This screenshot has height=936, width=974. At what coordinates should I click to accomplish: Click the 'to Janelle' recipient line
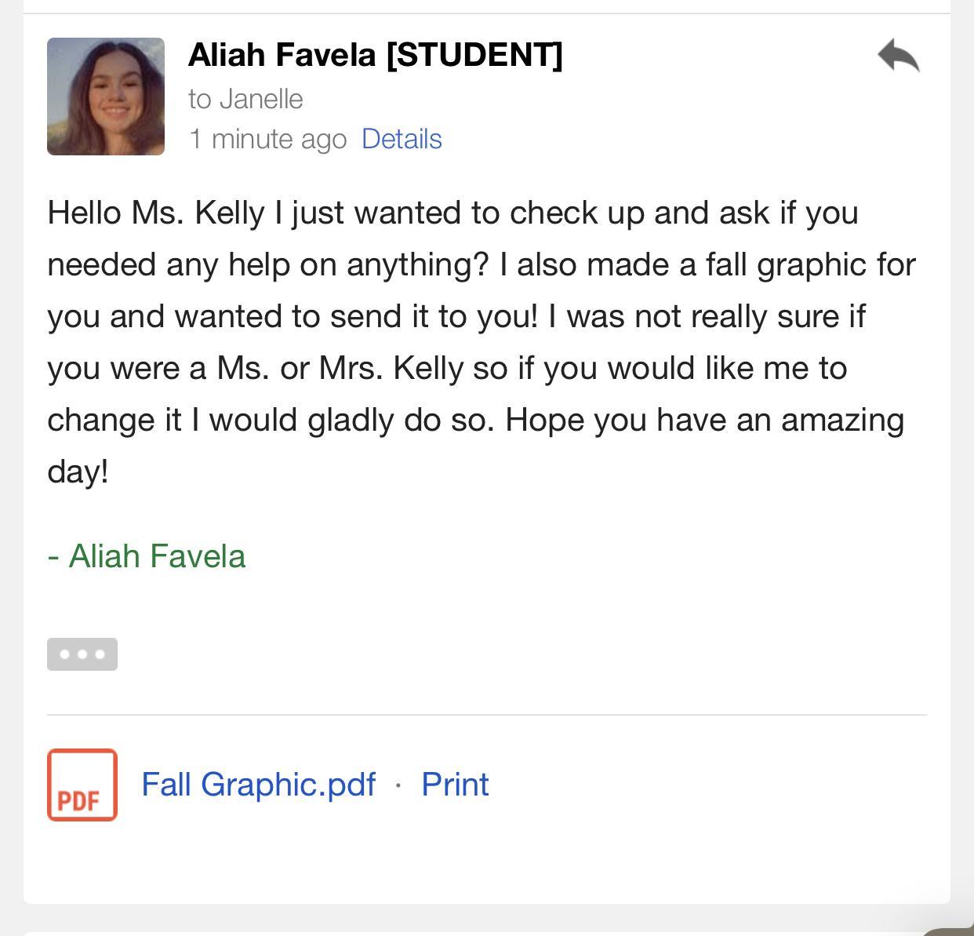point(245,99)
